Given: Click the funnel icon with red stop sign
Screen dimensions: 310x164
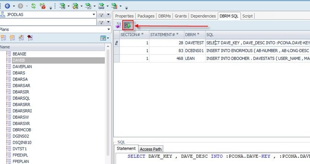Looking at the screenshot, I should coord(43,6).
